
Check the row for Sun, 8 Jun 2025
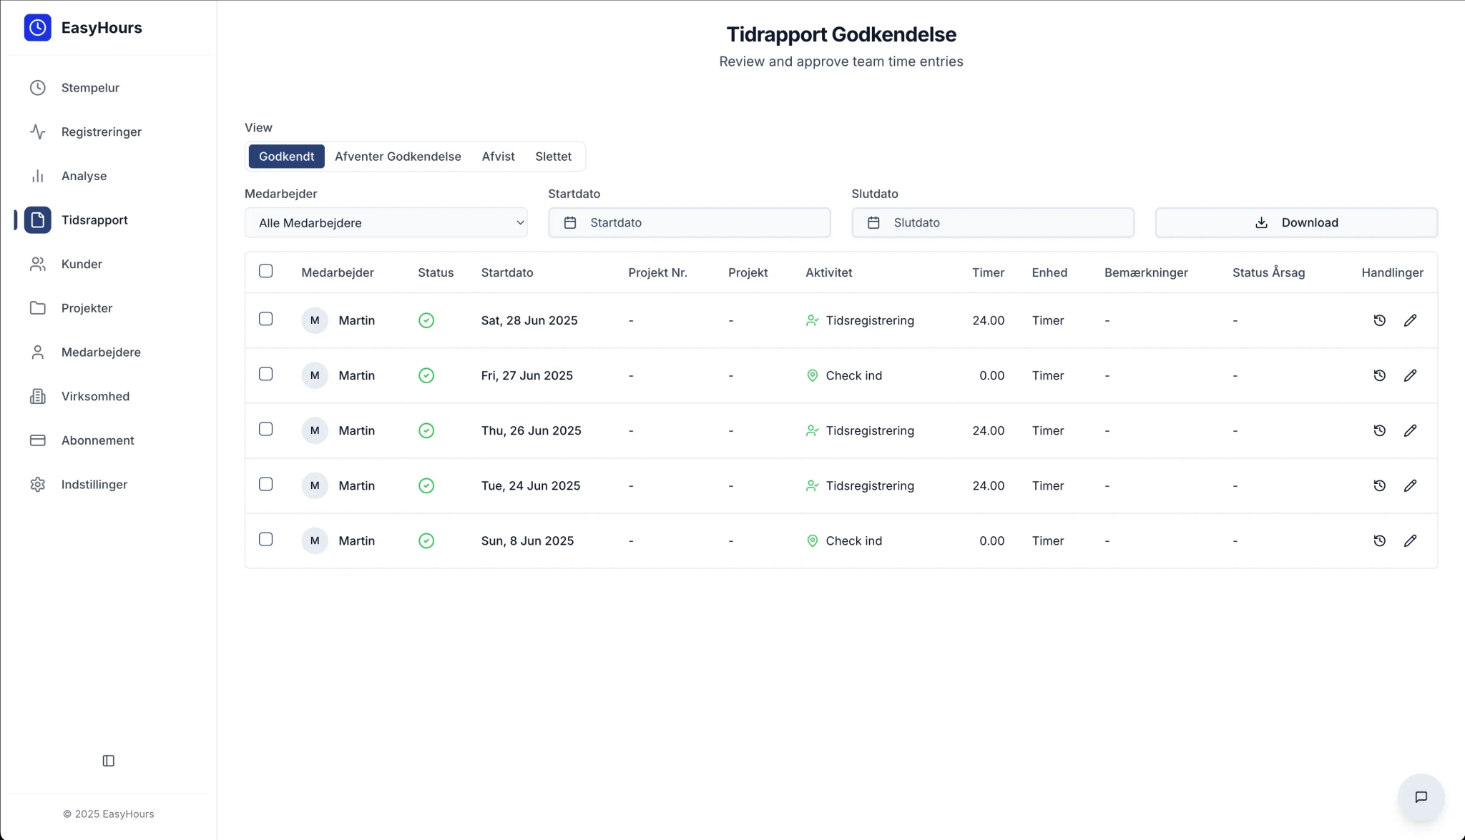coord(265,539)
